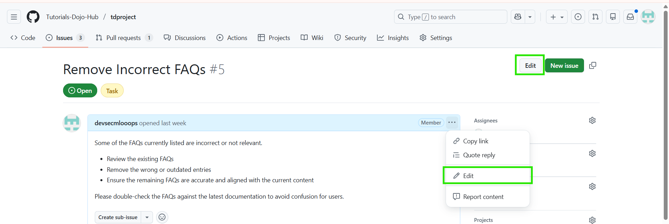Select Report content from the menu

pyautogui.click(x=488, y=197)
